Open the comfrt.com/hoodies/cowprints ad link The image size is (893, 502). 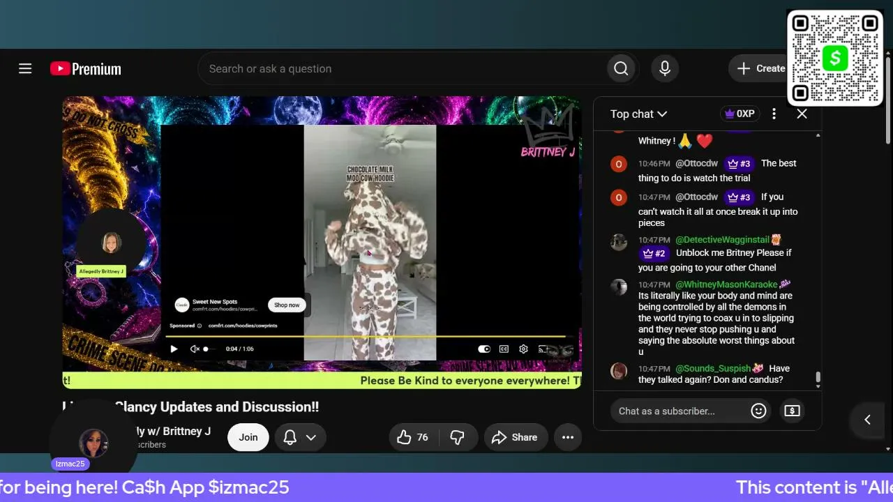[243, 326]
